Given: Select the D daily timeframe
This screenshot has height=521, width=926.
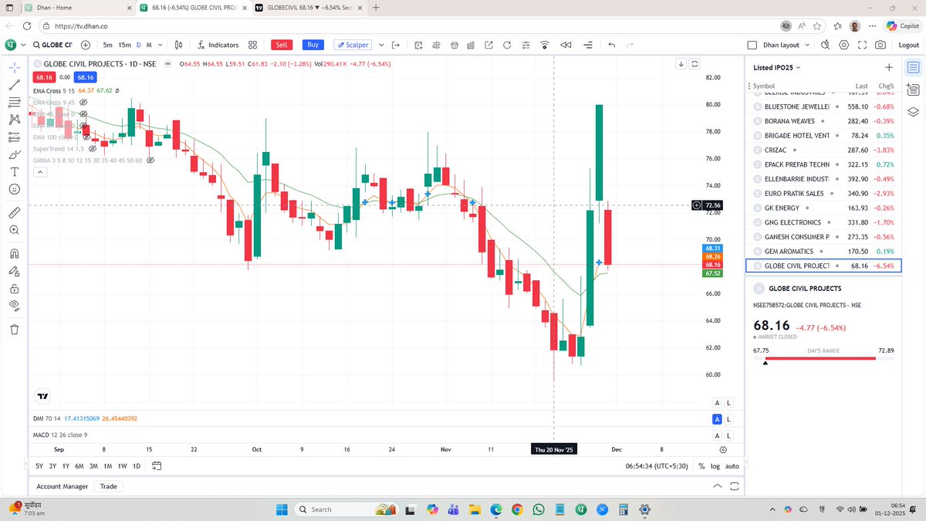Looking at the screenshot, I should click(139, 45).
